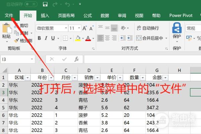Click the center horizontally icon
This screenshot has width=201, height=134.
107,38
